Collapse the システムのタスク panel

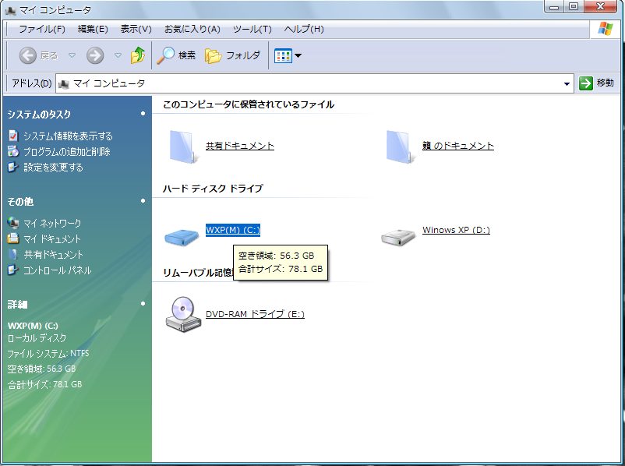pos(143,114)
